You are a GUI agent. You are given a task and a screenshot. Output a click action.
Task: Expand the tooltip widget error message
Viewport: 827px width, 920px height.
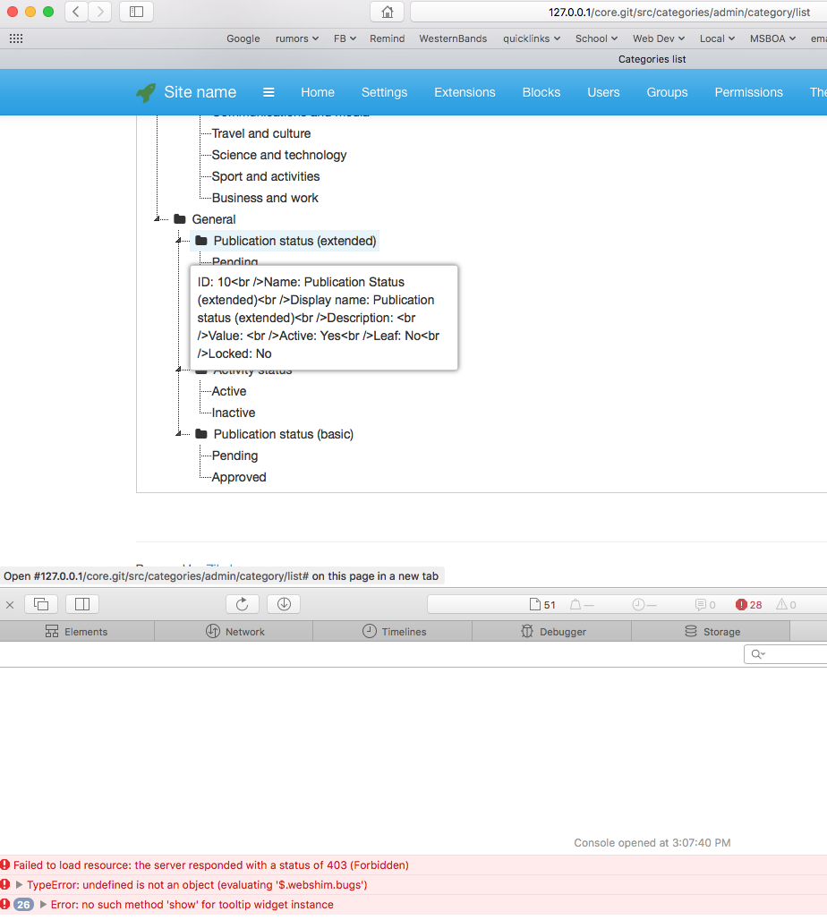pyautogui.click(x=43, y=904)
